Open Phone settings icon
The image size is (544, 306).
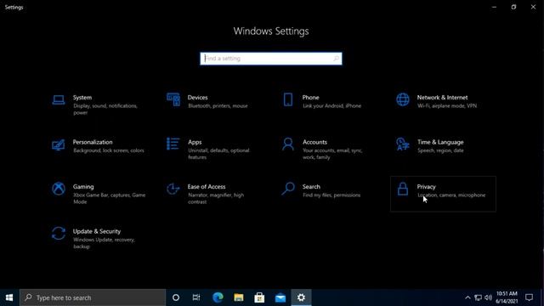[288, 99]
